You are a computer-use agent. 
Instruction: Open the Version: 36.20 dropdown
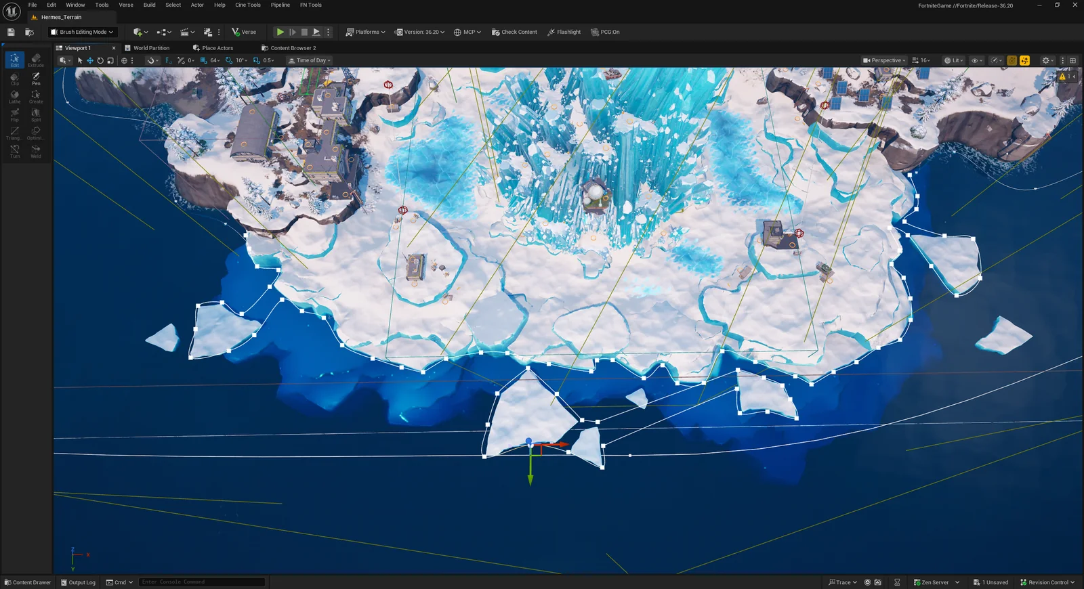pyautogui.click(x=420, y=32)
